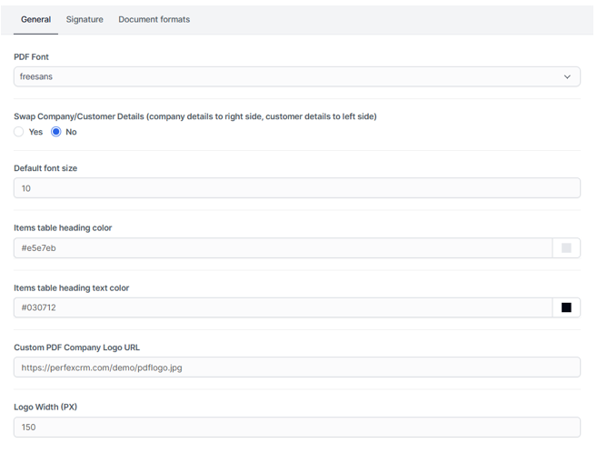Select No for Swap Company/Customer Details
The width and height of the screenshot is (597, 453).
coord(56,132)
